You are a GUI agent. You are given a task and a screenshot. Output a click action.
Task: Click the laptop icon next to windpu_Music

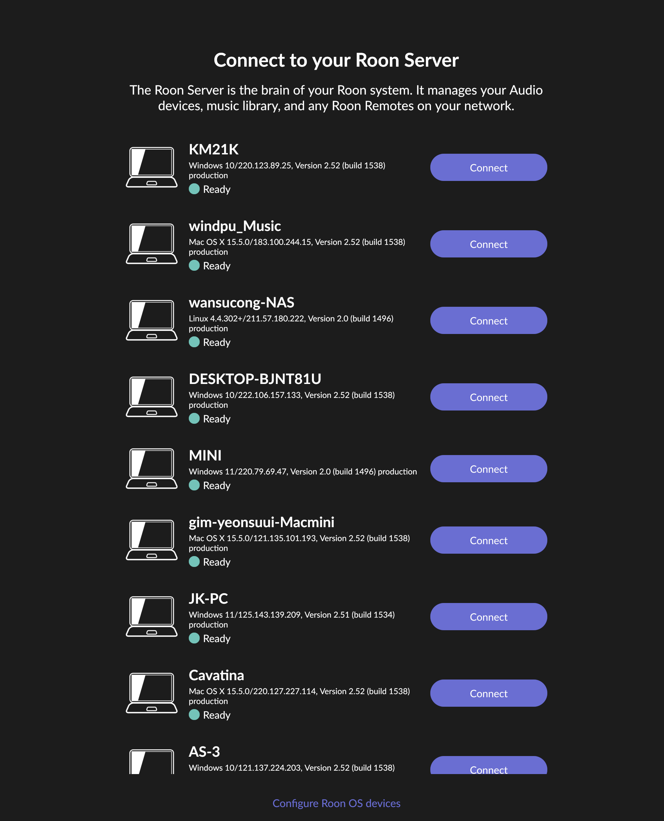152,244
